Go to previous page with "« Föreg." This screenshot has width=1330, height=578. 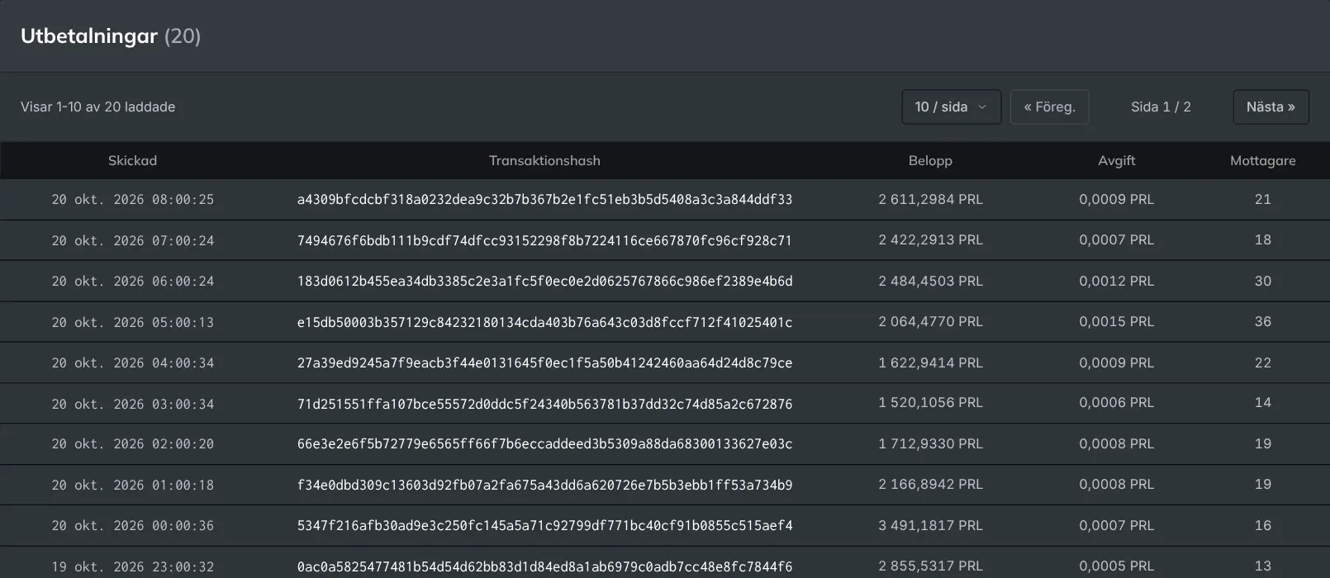coord(1049,107)
